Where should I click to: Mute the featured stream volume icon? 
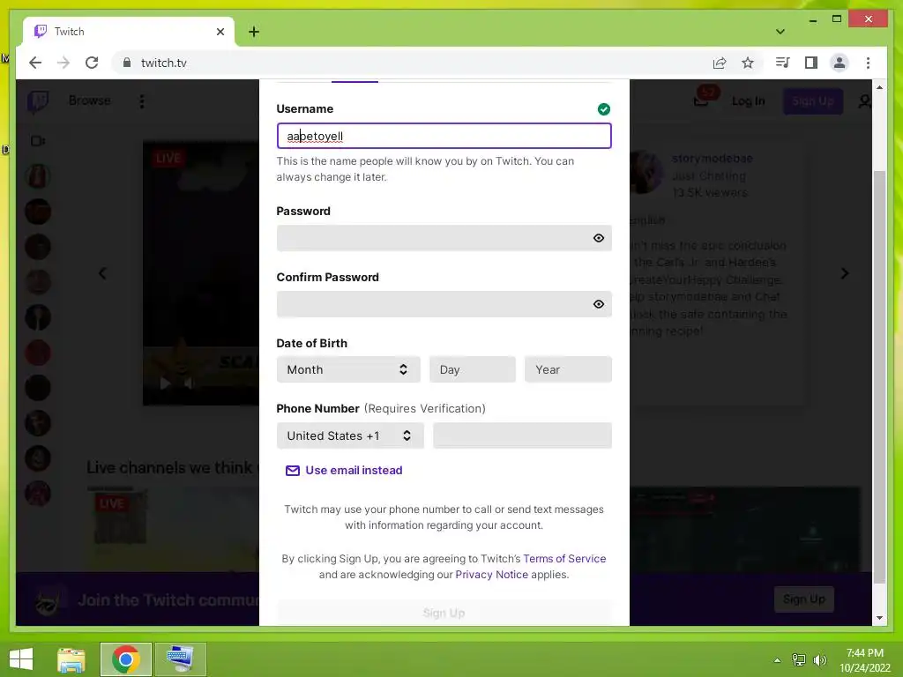(189, 383)
